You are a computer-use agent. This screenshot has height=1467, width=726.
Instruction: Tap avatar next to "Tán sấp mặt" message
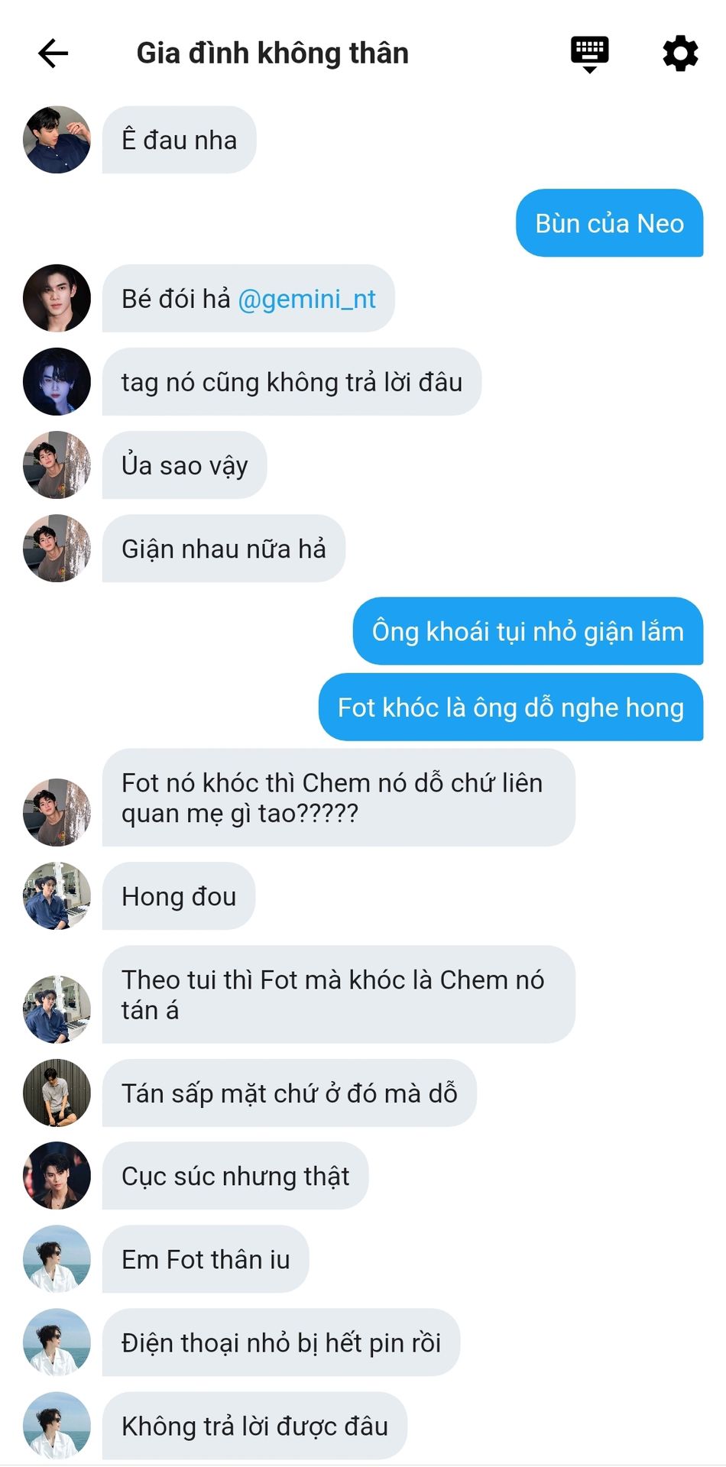coord(57,1093)
